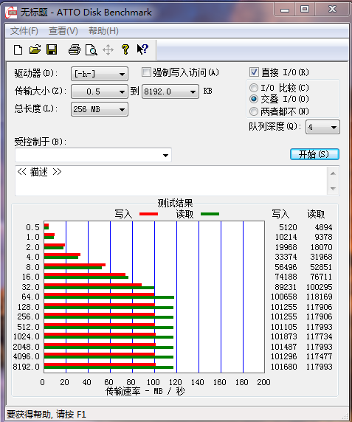Minimize the ATTO Disk Benchmark window
The image size is (352, 422).
point(285,10)
